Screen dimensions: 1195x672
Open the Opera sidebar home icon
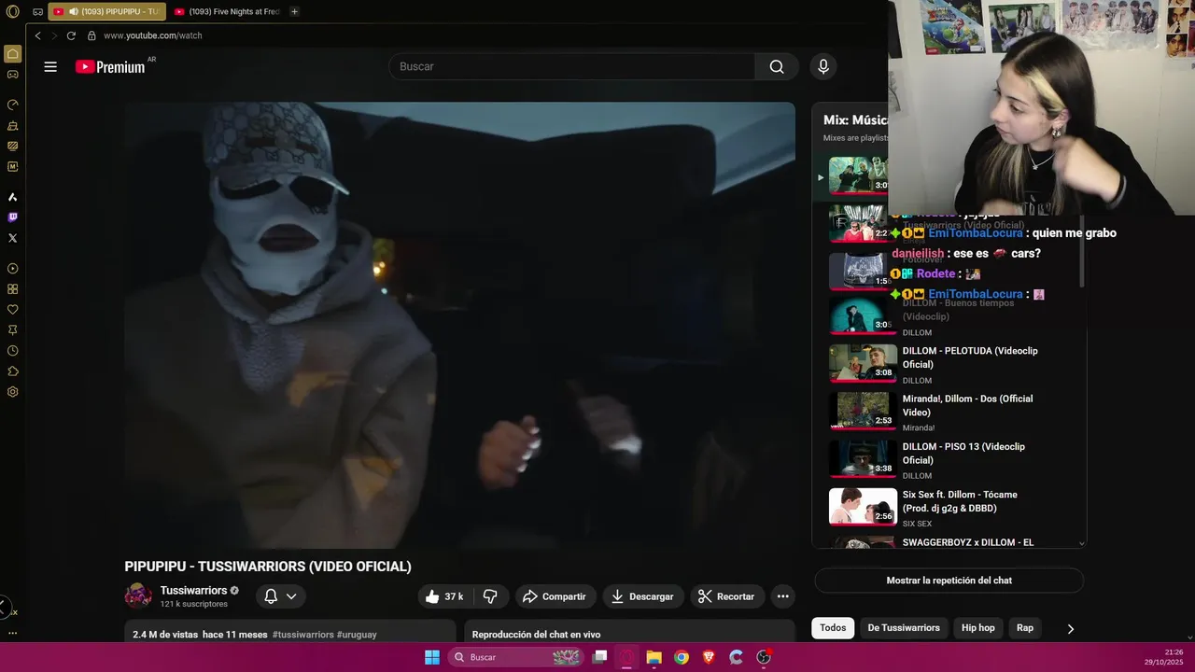(x=12, y=53)
